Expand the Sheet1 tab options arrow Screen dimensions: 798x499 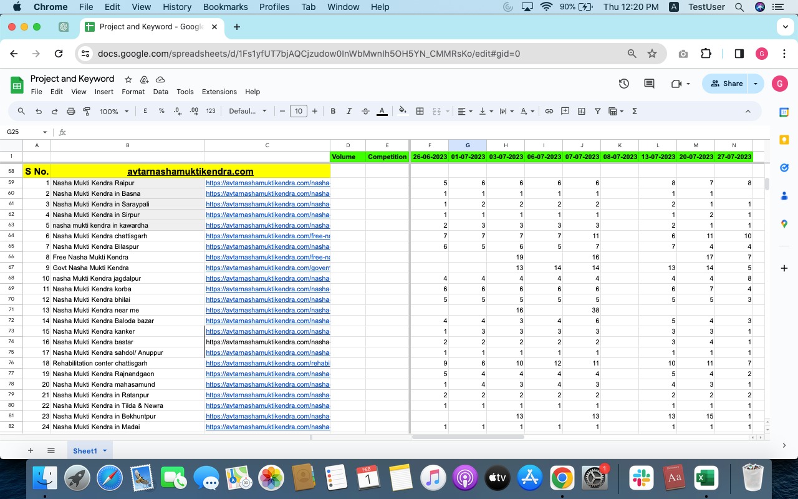click(x=105, y=450)
